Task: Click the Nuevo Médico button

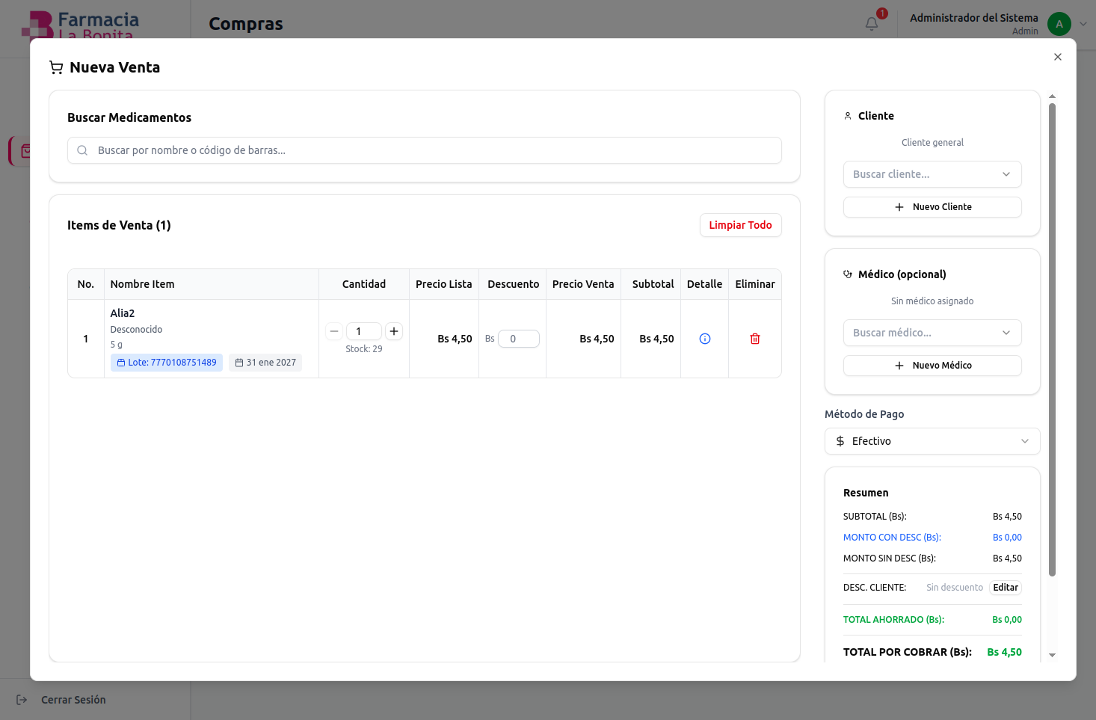Action: [x=932, y=366]
